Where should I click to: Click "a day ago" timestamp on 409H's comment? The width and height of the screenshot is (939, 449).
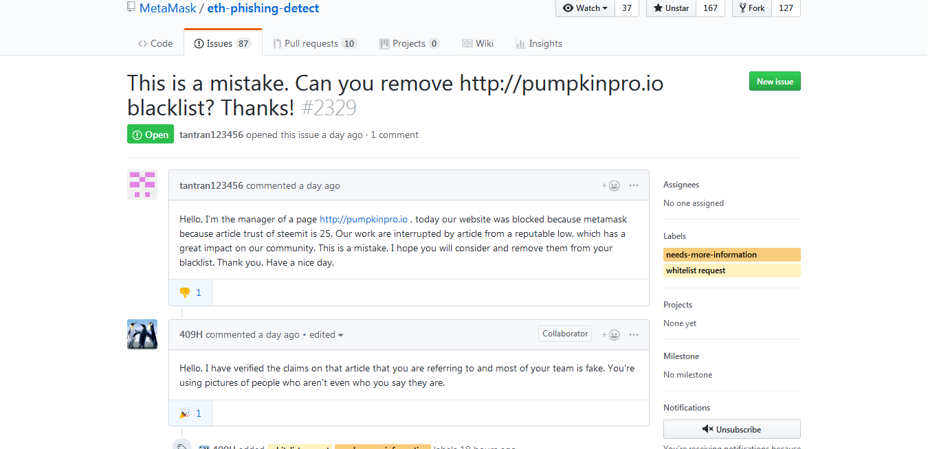[x=279, y=335]
